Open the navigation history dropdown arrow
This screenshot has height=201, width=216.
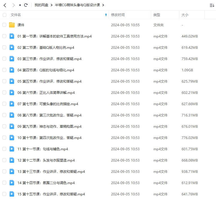[x=20, y=5]
